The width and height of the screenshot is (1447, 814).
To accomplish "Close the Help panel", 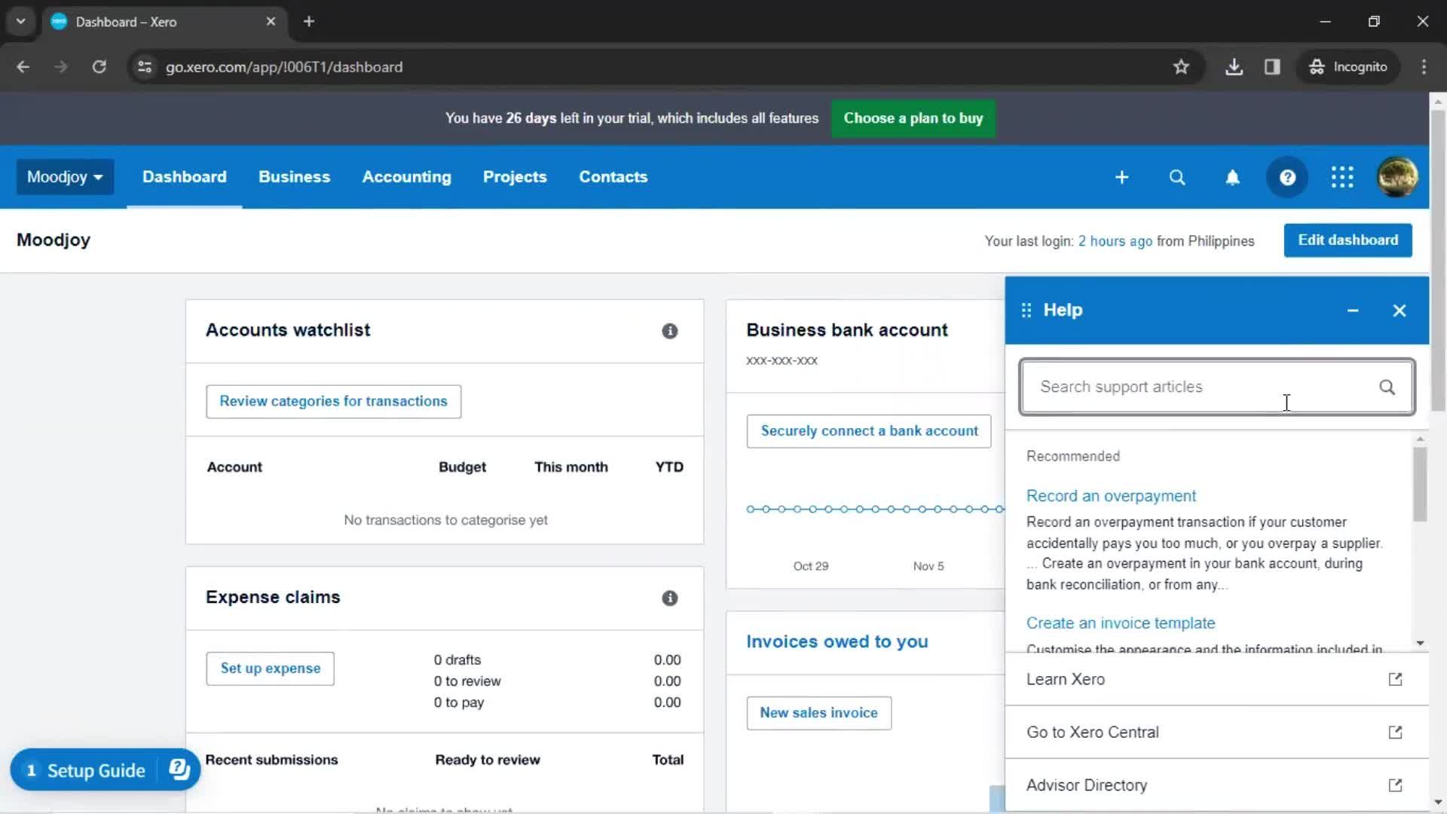I will 1400,311.
